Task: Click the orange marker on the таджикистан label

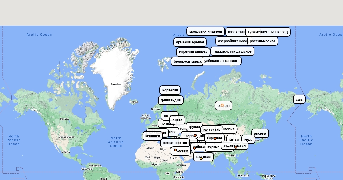Action: 236,147
